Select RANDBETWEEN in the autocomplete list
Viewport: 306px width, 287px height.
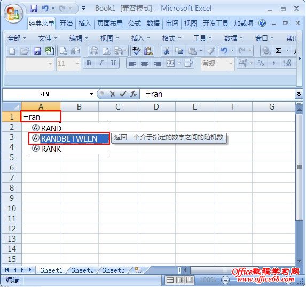pyautogui.click(x=69, y=138)
